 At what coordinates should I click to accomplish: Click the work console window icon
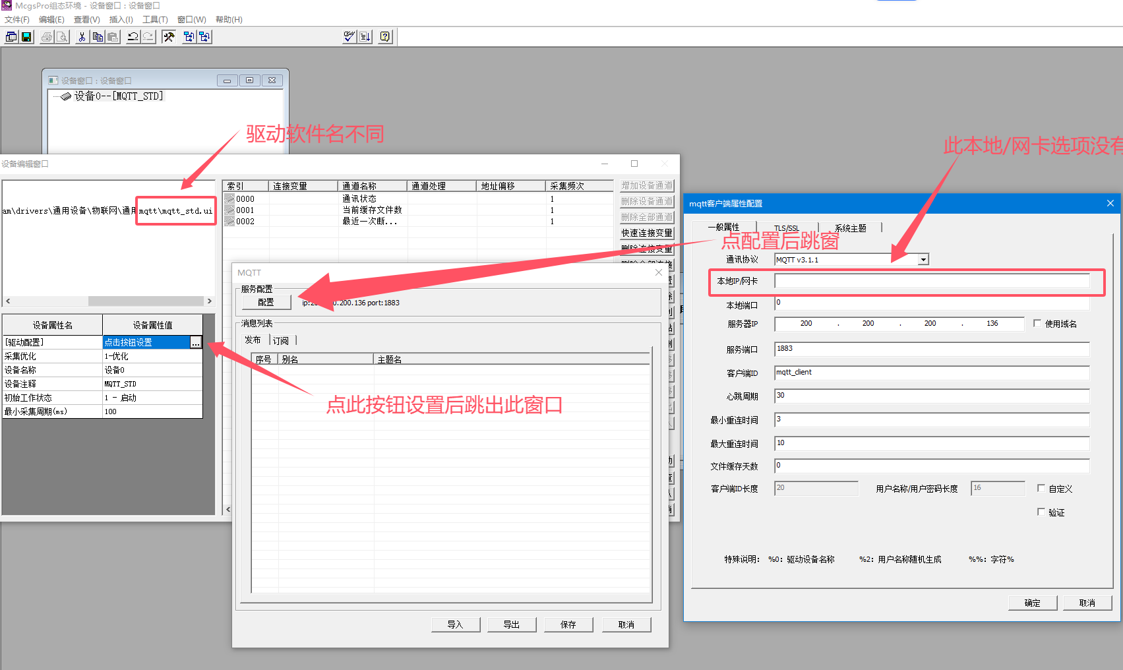pyautogui.click(x=11, y=37)
